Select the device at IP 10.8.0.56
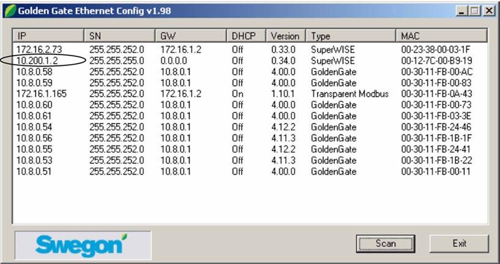Viewport: 500px width, 264px height. pyautogui.click(x=250, y=138)
